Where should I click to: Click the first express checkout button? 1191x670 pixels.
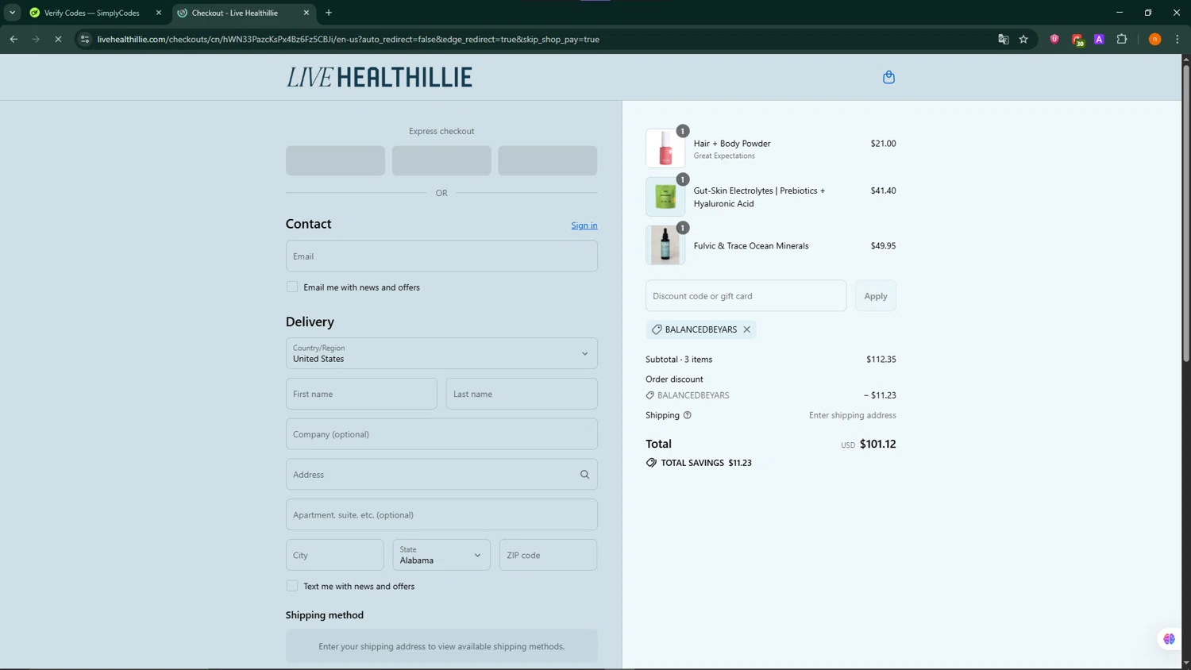[x=335, y=160]
